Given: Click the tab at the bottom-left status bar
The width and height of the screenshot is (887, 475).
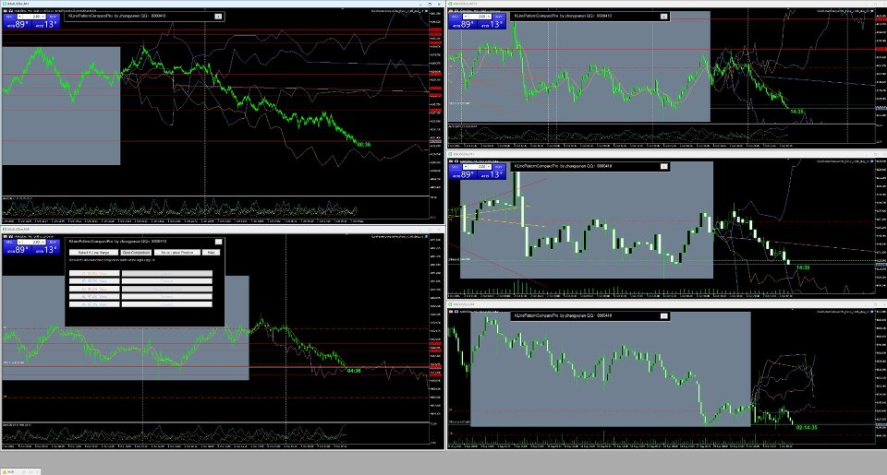Looking at the screenshot, I should [x=19, y=471].
